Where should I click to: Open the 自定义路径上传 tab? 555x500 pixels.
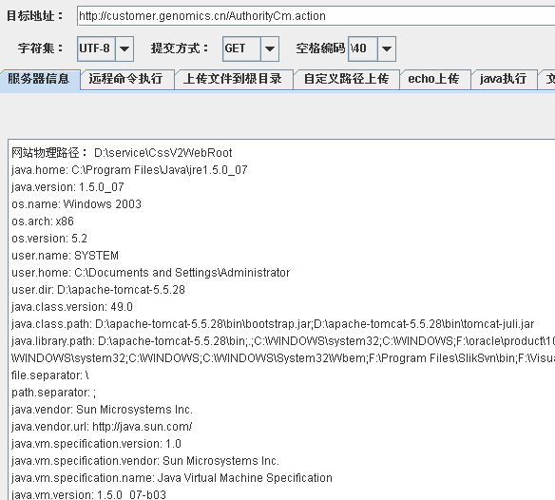click(x=346, y=79)
